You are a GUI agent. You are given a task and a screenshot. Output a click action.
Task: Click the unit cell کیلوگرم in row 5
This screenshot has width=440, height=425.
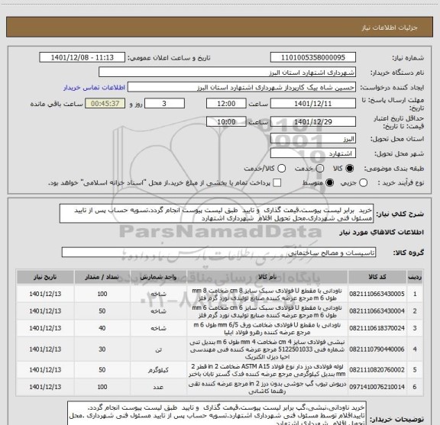point(158,370)
